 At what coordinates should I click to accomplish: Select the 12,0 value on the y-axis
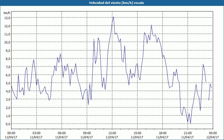pos(8,26)
